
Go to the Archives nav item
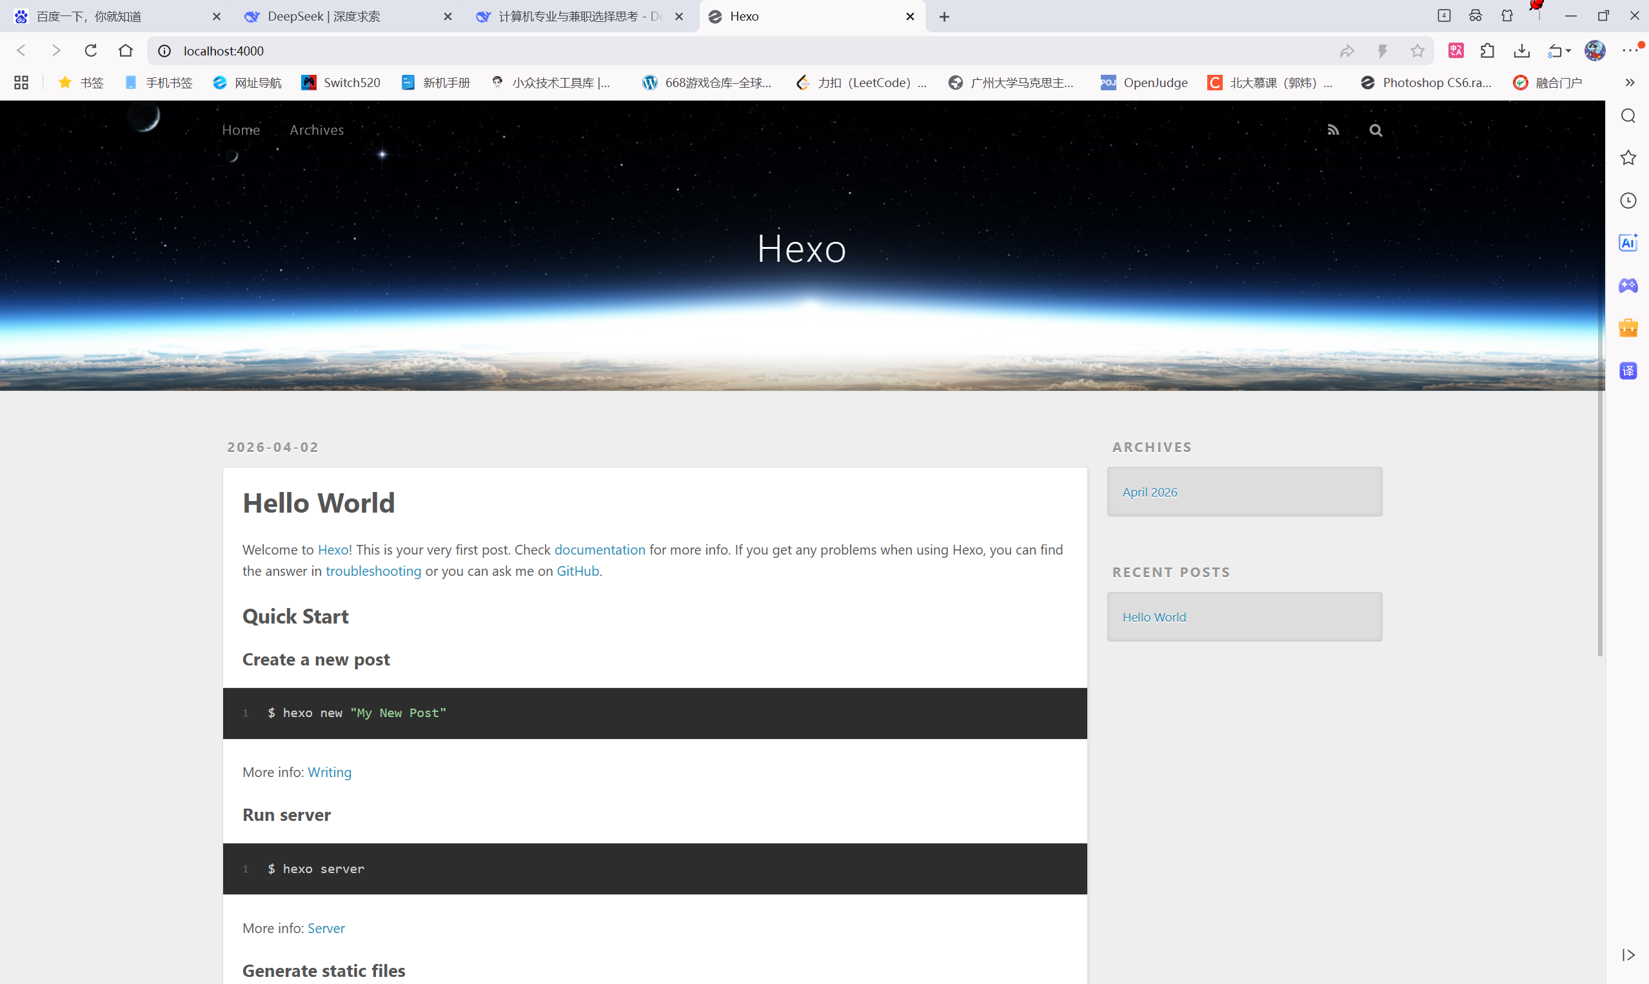316,130
